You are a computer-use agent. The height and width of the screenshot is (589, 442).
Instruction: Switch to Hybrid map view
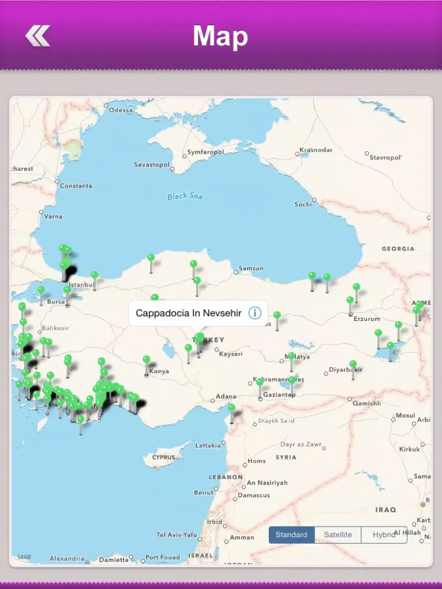click(x=384, y=535)
